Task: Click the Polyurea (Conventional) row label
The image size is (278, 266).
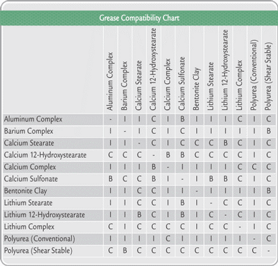Action: click(40, 239)
